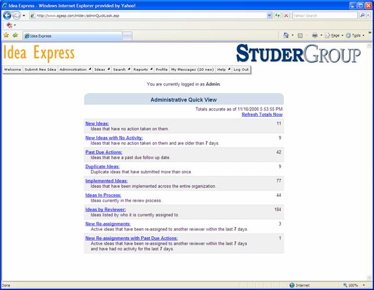Click the Internet zone globe icon

coord(292,285)
